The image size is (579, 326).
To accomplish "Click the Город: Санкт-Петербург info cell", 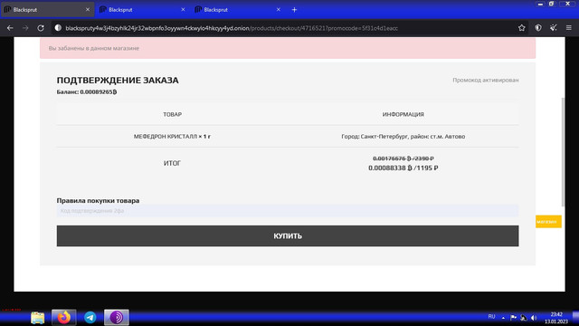I will 403,137.
